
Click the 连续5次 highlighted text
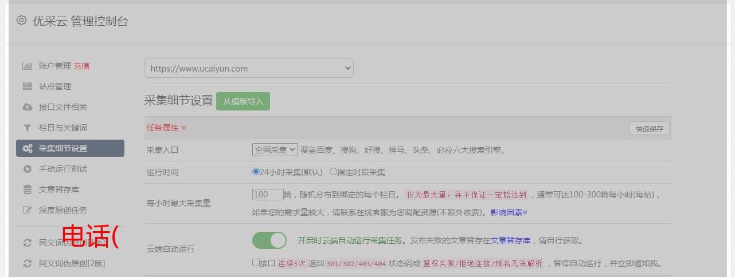[x=292, y=263]
